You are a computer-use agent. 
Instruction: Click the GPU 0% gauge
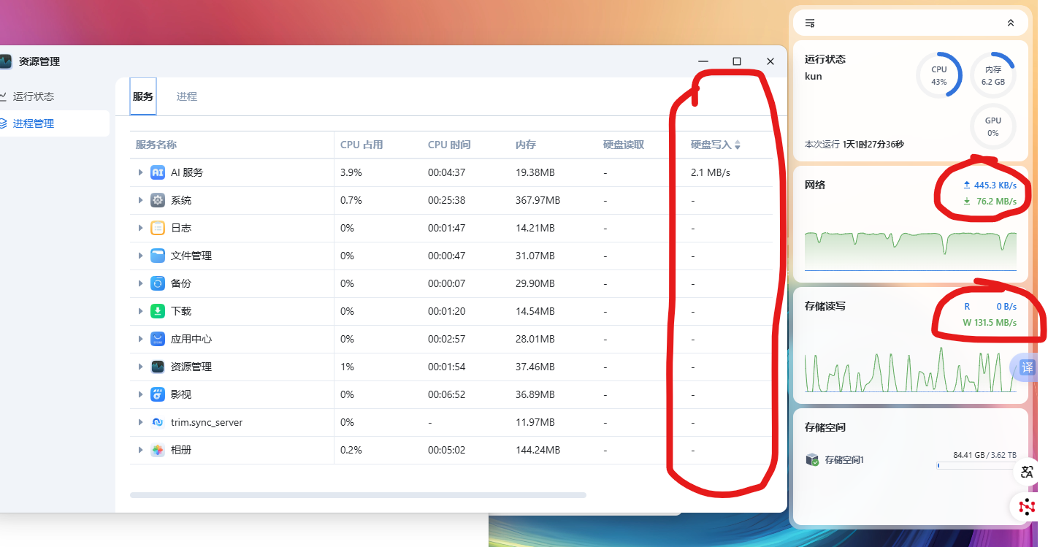tap(993, 126)
